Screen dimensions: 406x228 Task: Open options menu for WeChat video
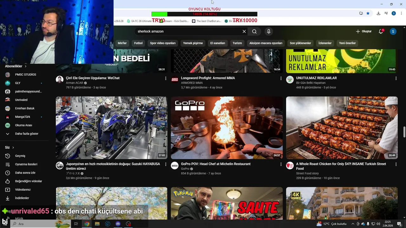tap(166, 78)
